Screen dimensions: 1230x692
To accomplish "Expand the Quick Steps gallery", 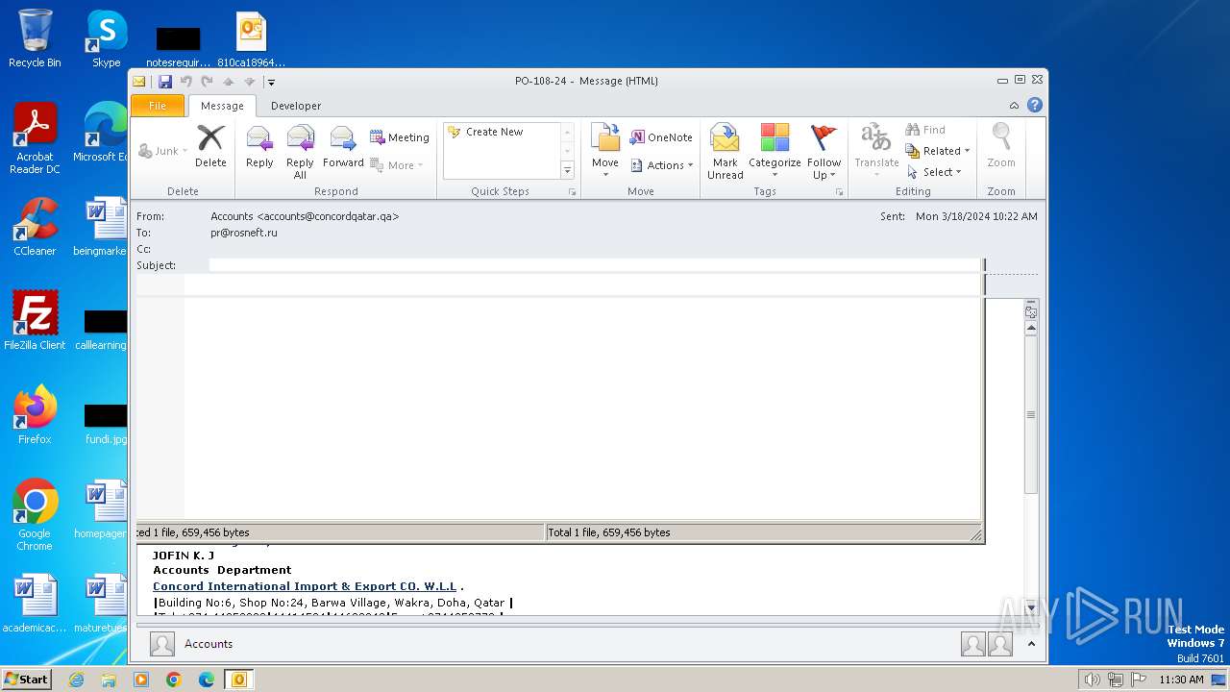I will click(x=567, y=170).
